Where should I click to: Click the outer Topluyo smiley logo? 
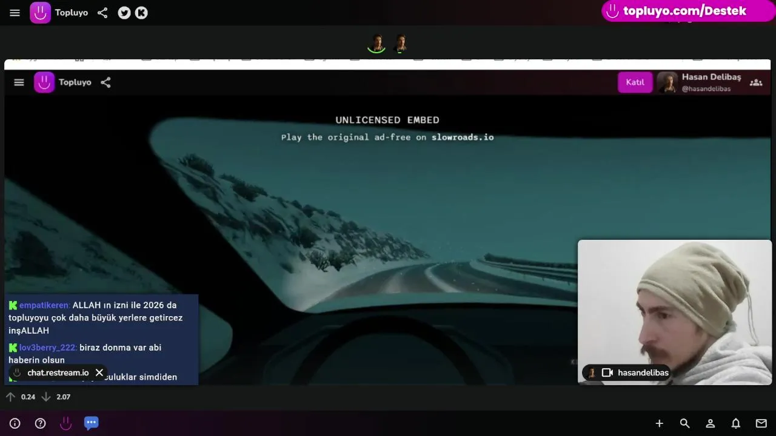41,13
